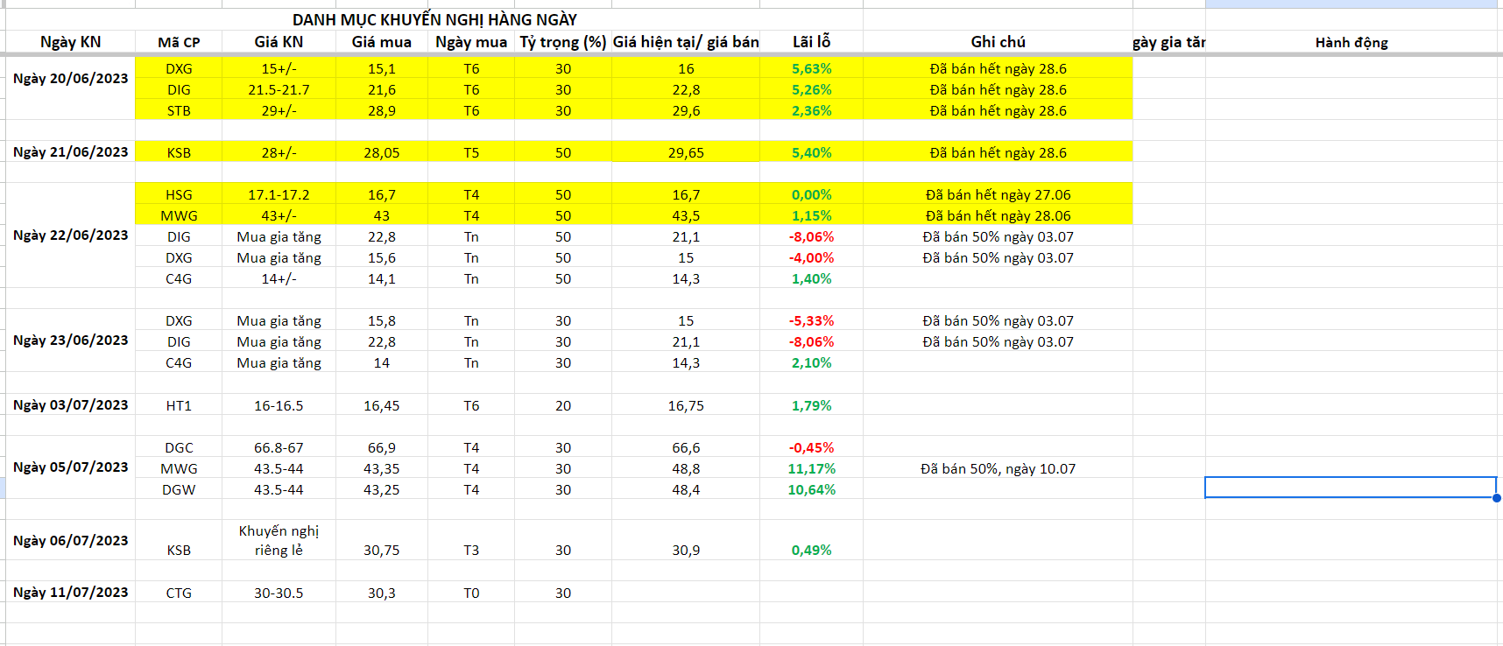Click the date cell "Ngày 22/06/2023"
The width and height of the screenshot is (1503, 646).
pyautogui.click(x=70, y=235)
